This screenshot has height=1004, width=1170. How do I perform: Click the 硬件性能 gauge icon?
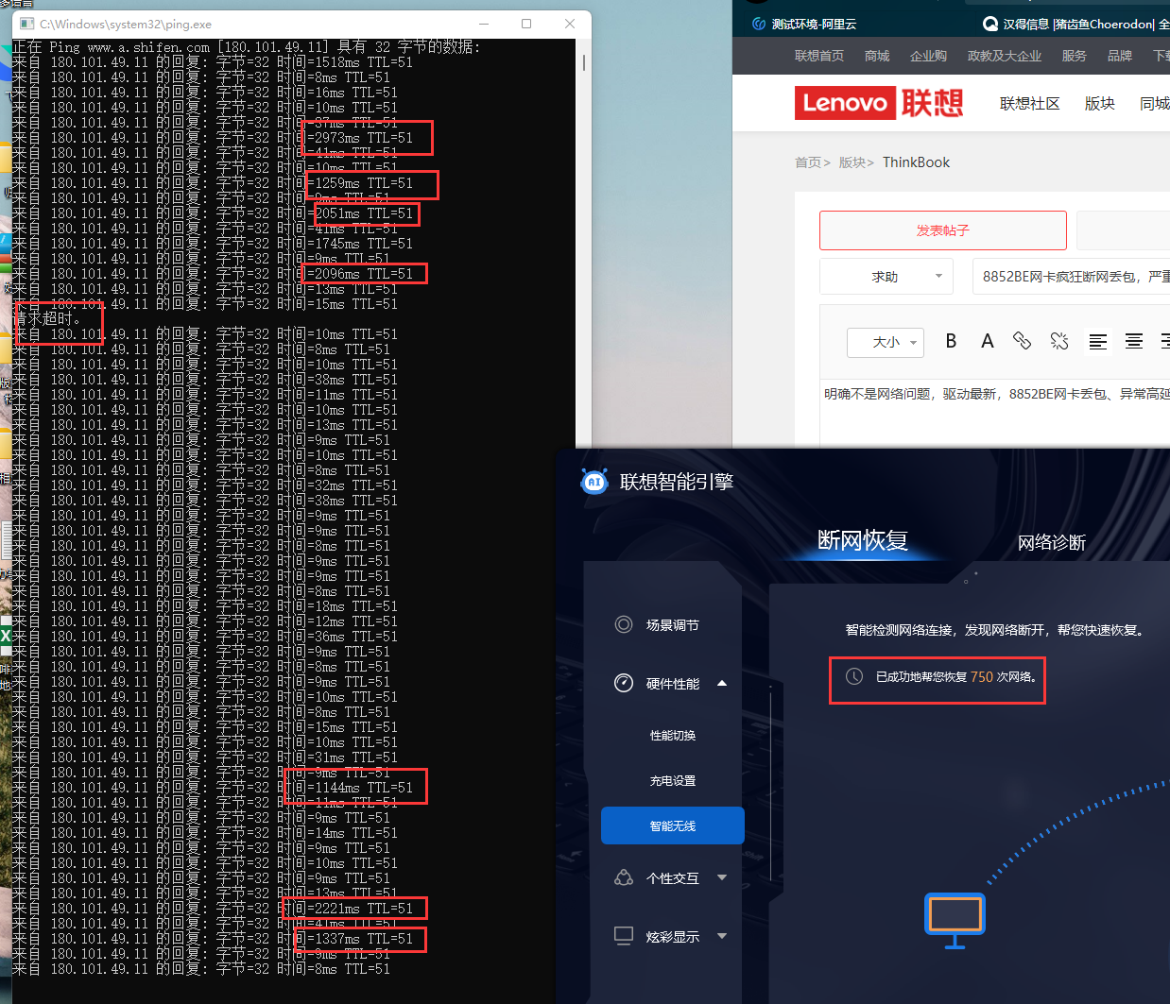click(x=624, y=683)
